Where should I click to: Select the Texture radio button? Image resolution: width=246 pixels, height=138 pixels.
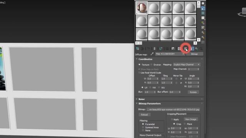point(139,65)
